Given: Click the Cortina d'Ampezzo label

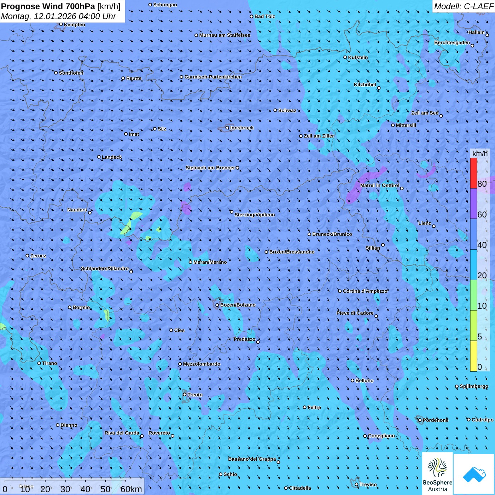Looking at the screenshot, I should 365,291.
